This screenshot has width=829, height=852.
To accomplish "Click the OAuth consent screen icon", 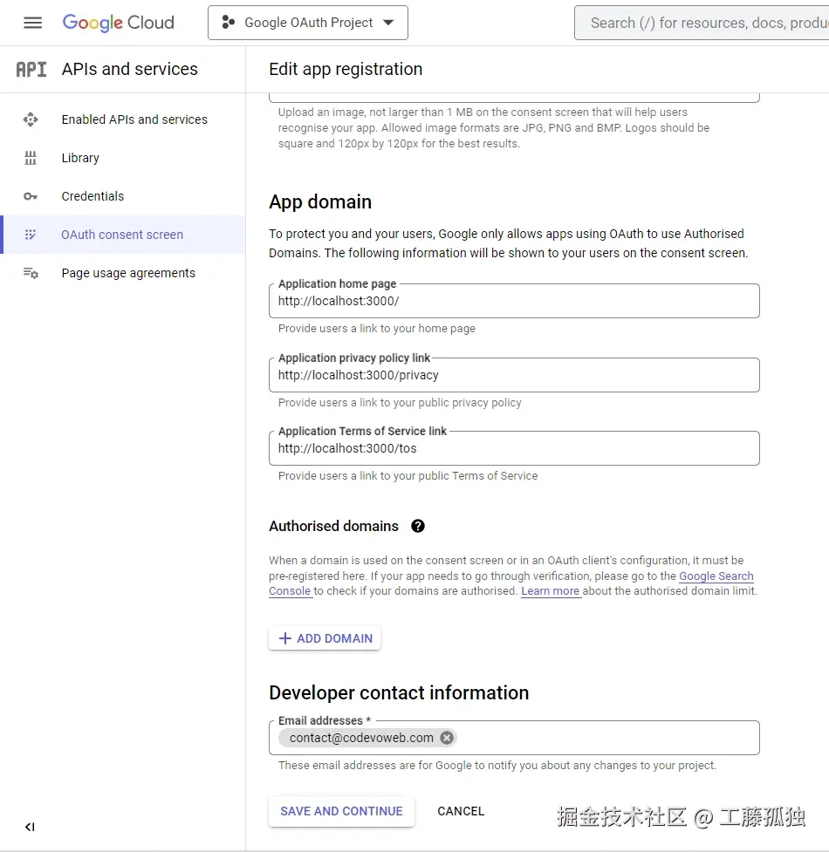I will click(31, 235).
